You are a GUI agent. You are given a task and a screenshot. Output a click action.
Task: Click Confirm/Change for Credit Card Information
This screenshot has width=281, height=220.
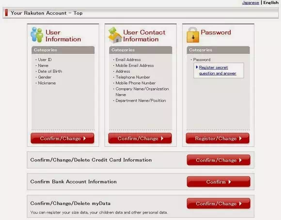click(219, 160)
